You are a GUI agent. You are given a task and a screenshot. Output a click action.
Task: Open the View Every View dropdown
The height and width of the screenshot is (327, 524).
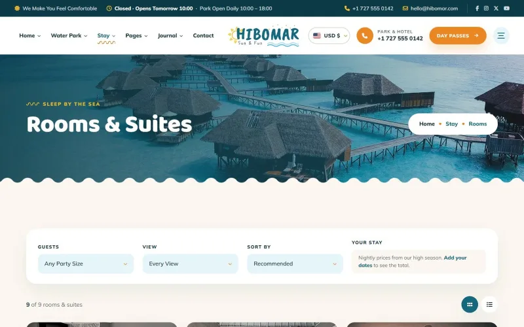(x=191, y=264)
